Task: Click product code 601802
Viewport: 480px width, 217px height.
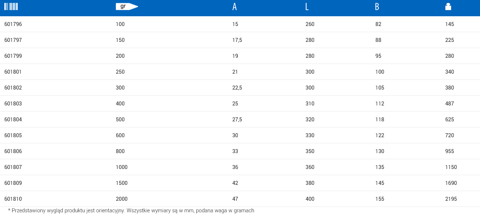Action: [x=13, y=88]
